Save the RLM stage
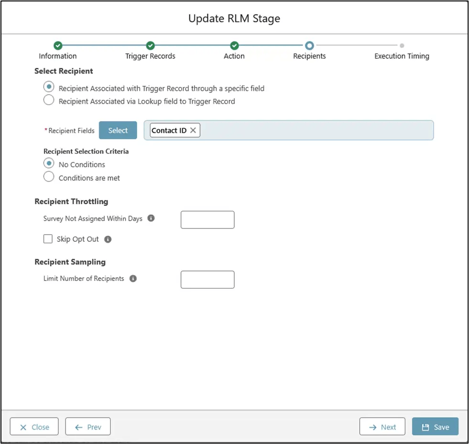Screen dimensions: 469x444 (x=435, y=427)
